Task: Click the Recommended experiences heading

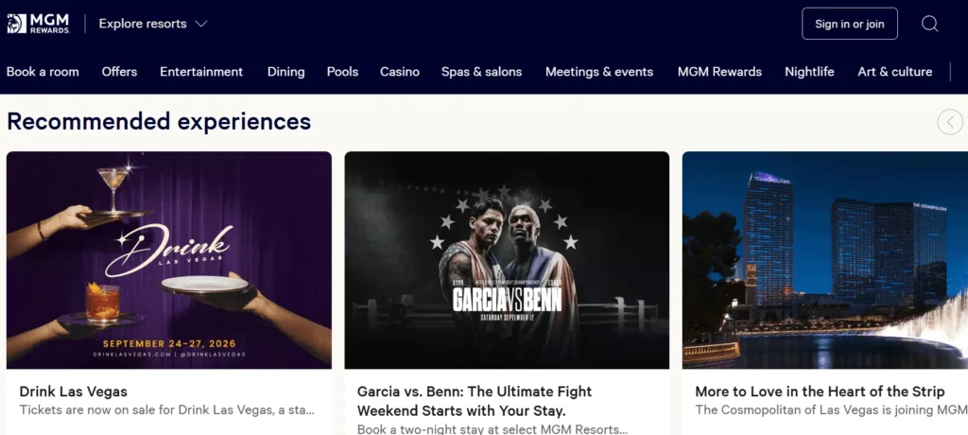Action: [159, 121]
